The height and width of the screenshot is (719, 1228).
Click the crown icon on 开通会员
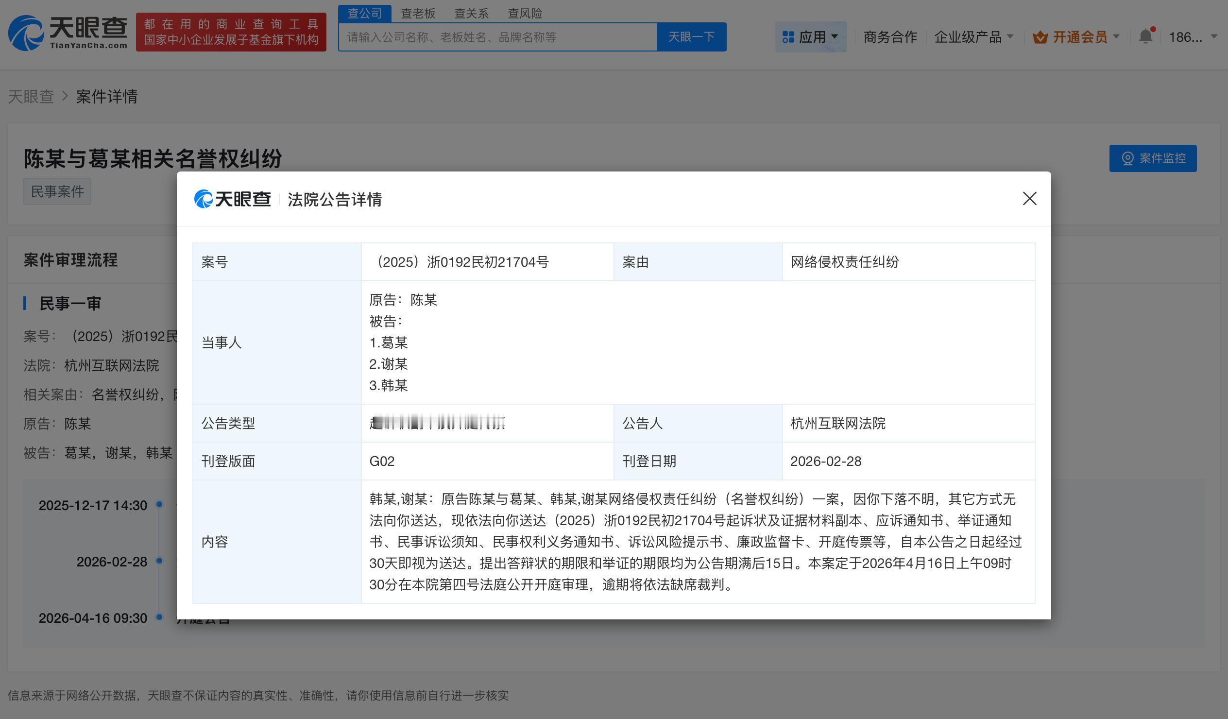click(1040, 36)
